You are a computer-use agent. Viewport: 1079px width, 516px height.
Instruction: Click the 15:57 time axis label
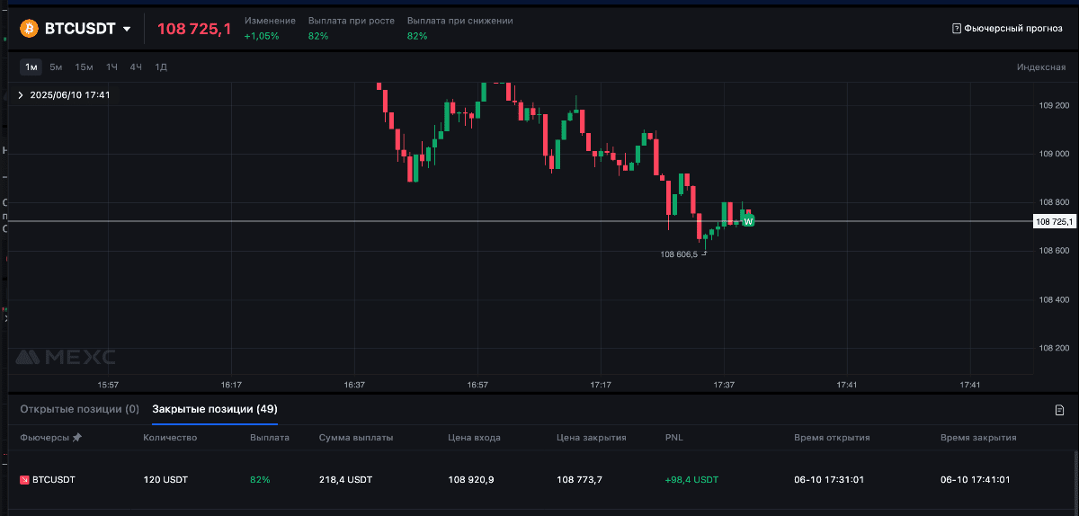point(108,385)
